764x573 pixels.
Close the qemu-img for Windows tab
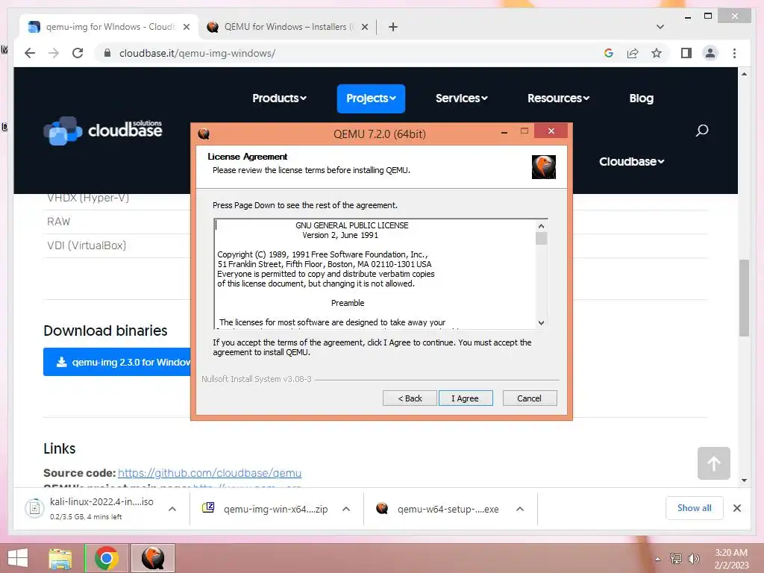(x=186, y=27)
